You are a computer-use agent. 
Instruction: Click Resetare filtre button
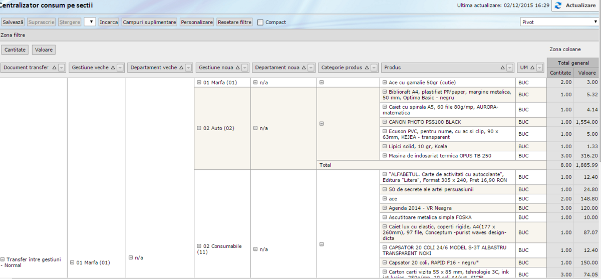click(235, 23)
